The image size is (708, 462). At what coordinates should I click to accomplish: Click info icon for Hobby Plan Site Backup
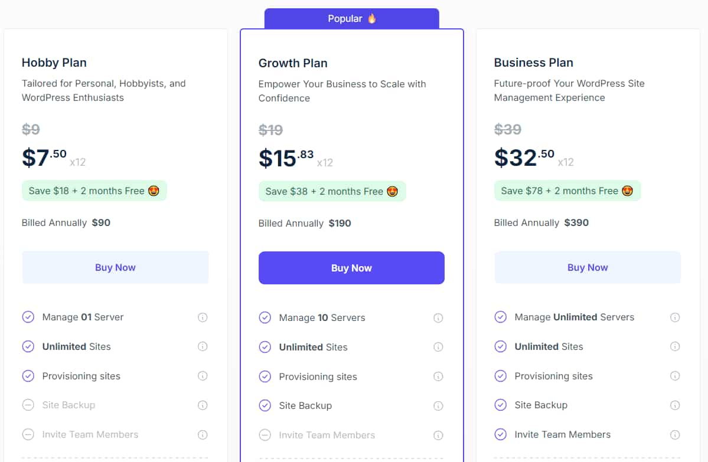click(x=203, y=405)
